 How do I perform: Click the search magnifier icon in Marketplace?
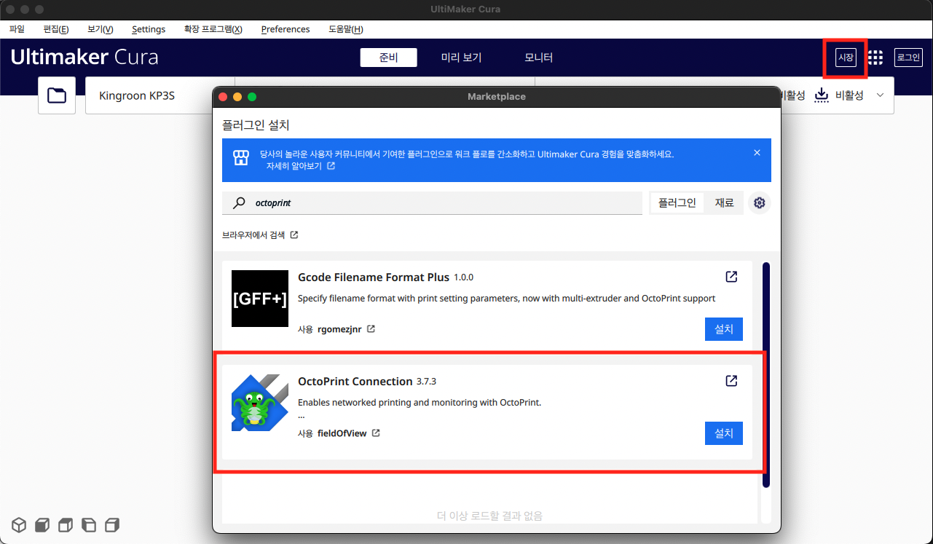point(239,203)
